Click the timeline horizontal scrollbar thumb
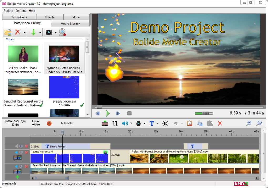This screenshot has width=268, height=188. click(x=51, y=178)
